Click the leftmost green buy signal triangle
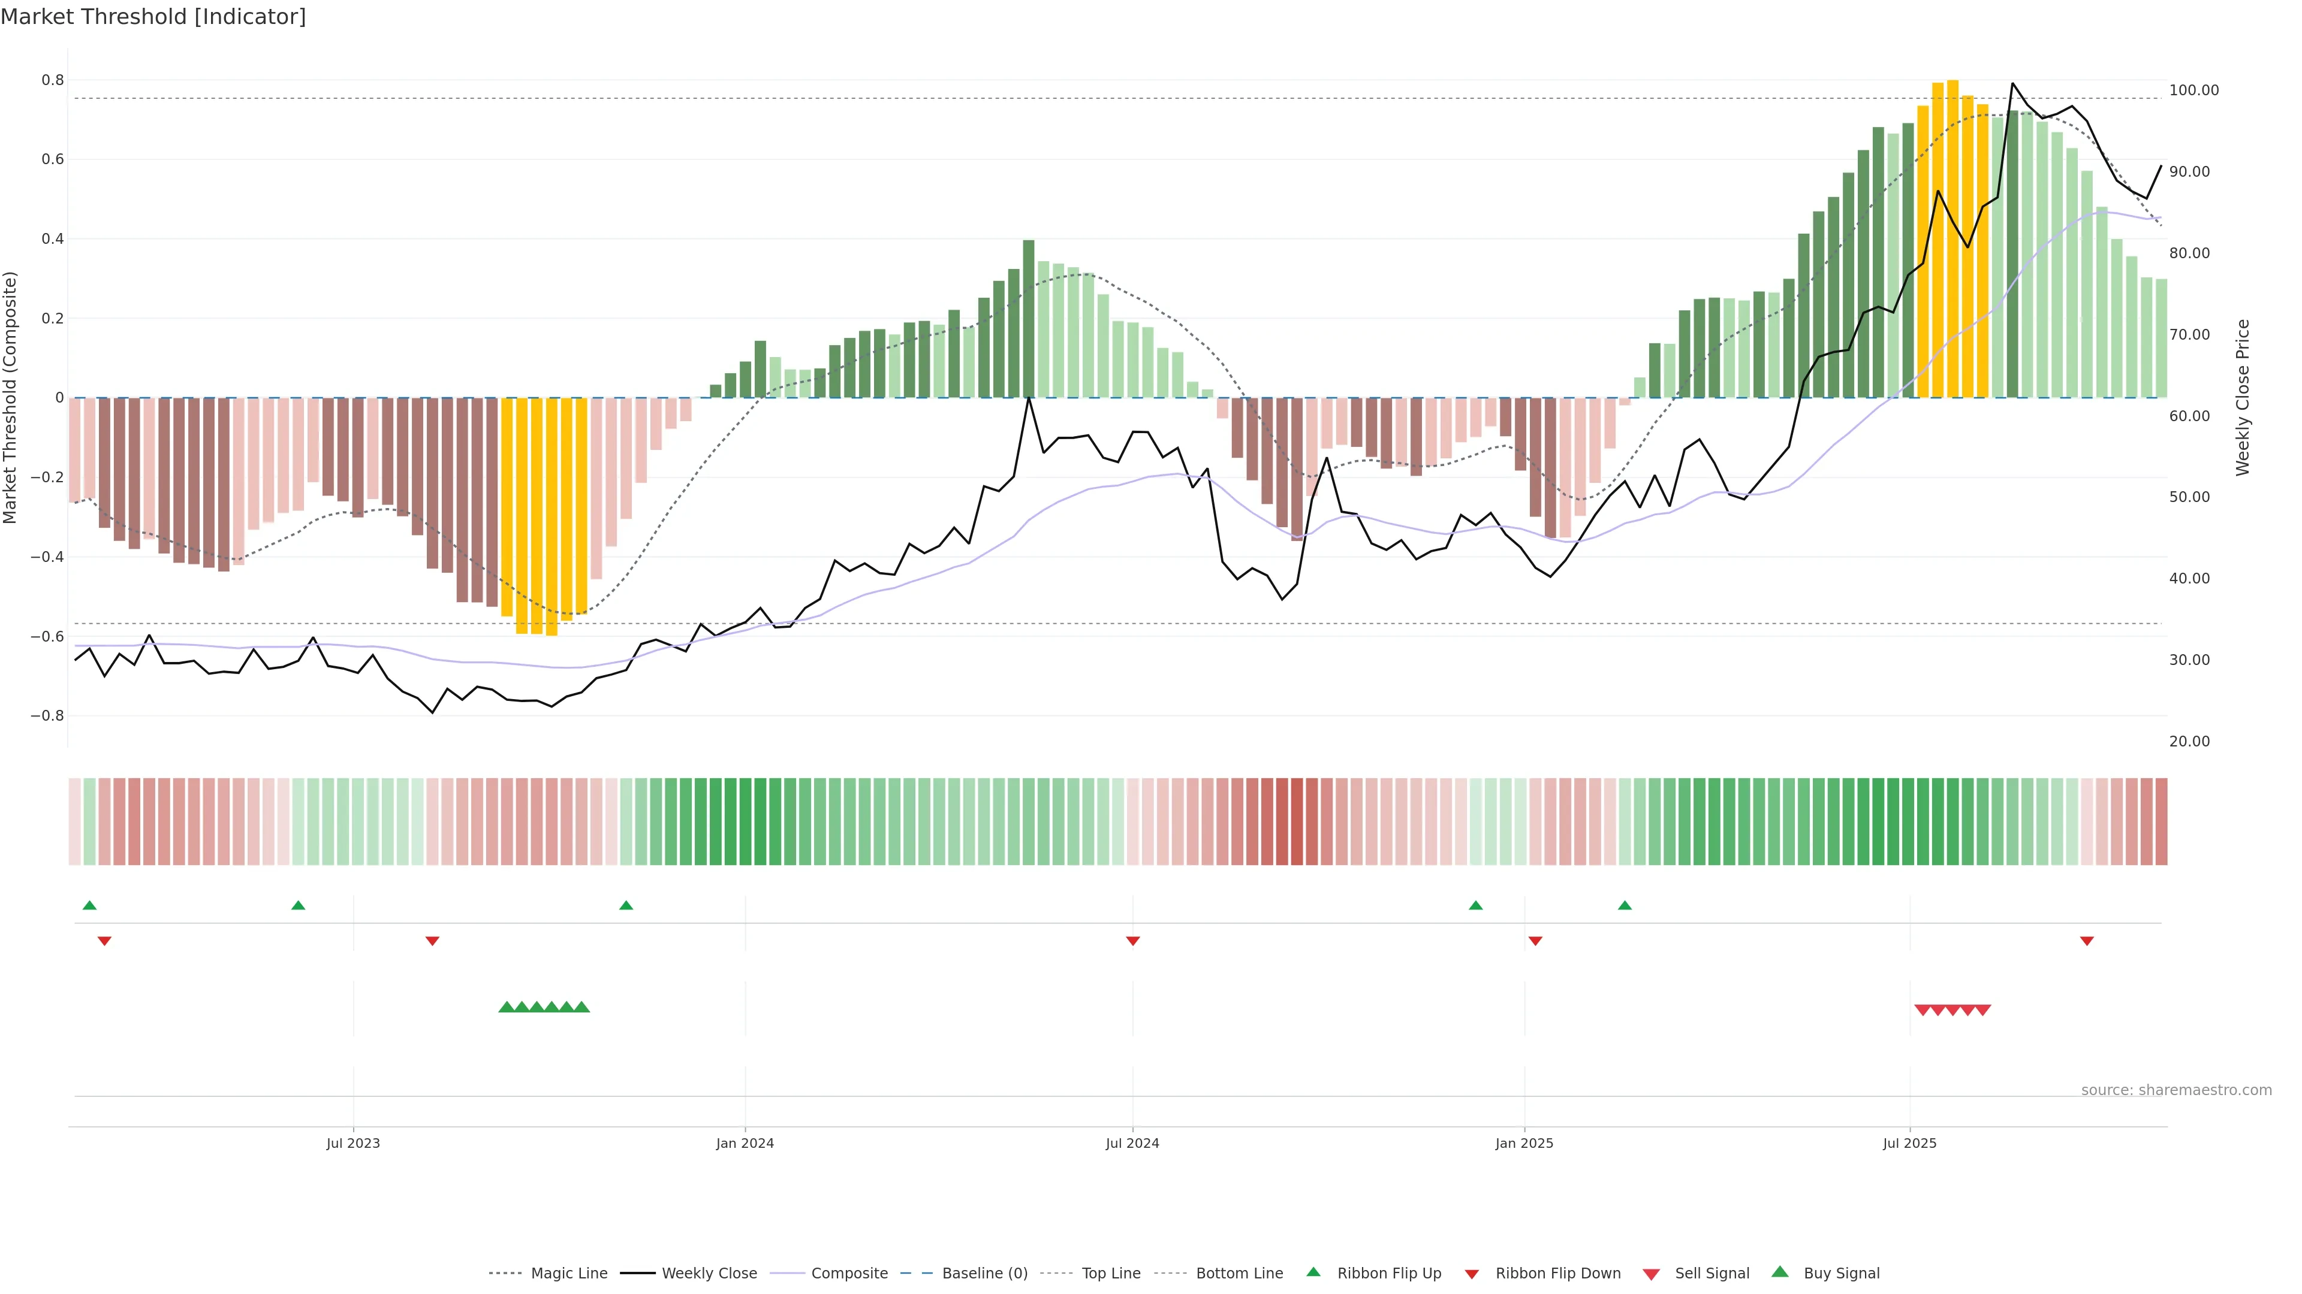Screen dimensions: 2302x1294 click(507, 1007)
